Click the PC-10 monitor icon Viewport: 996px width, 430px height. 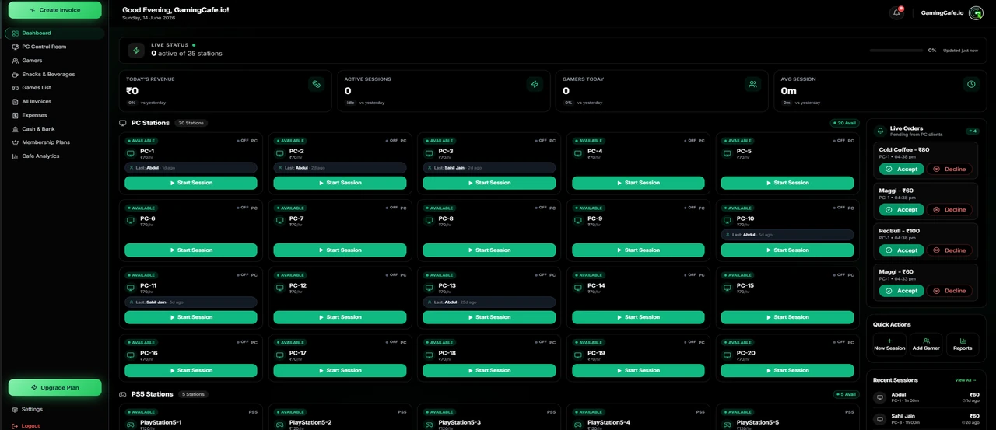point(727,221)
